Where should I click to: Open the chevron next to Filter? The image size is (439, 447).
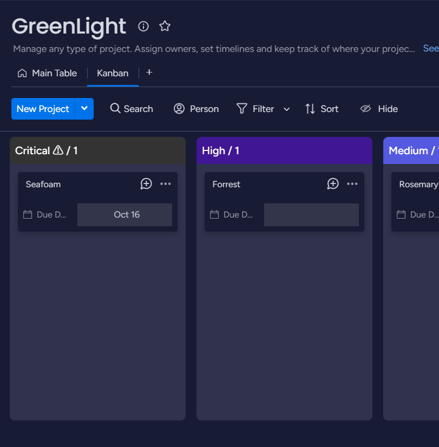[286, 109]
